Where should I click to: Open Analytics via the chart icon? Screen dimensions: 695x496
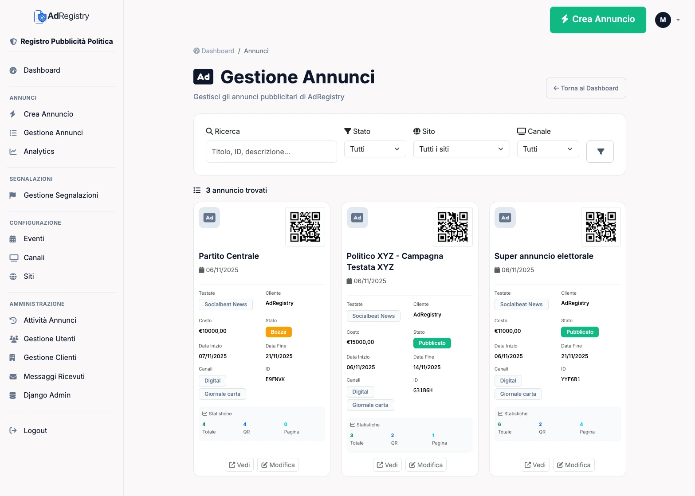13,151
